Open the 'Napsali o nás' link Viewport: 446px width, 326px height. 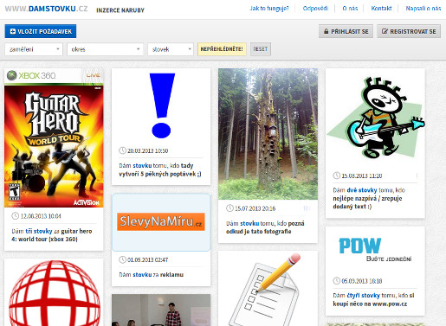coord(423,9)
